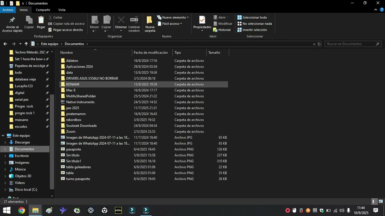Open the Copiar a dropdown
Screen dimensions: 385x216
click(106, 24)
